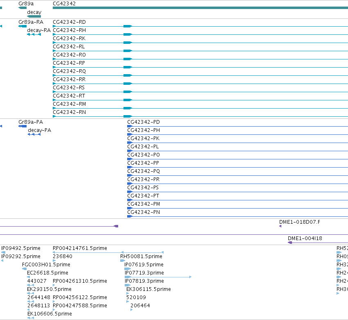The height and width of the screenshot is (320, 348).
Task: Select EST FGC003H01.5prime
Action: pyautogui.click(x=46, y=265)
